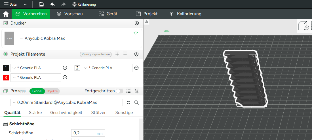312x140 pixels.
Task: Open printer settings gear icon
Action: coord(136,23)
